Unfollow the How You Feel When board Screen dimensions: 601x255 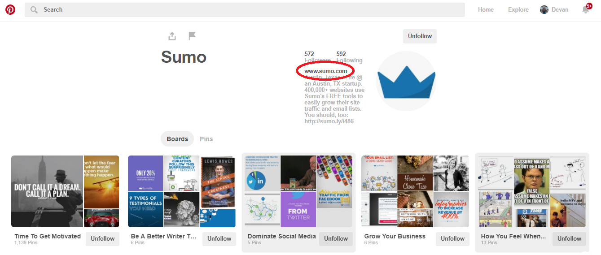point(570,239)
